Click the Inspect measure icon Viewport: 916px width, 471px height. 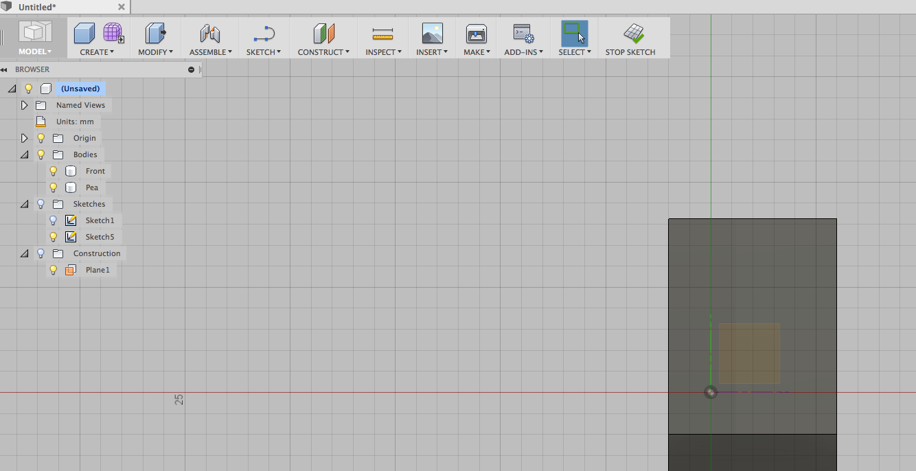pos(382,33)
